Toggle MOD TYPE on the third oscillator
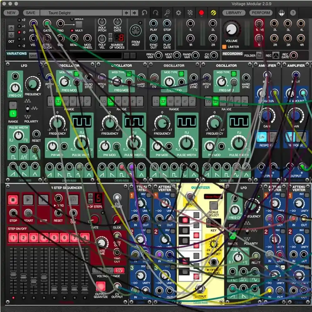312x312 pixels. pos(181,74)
